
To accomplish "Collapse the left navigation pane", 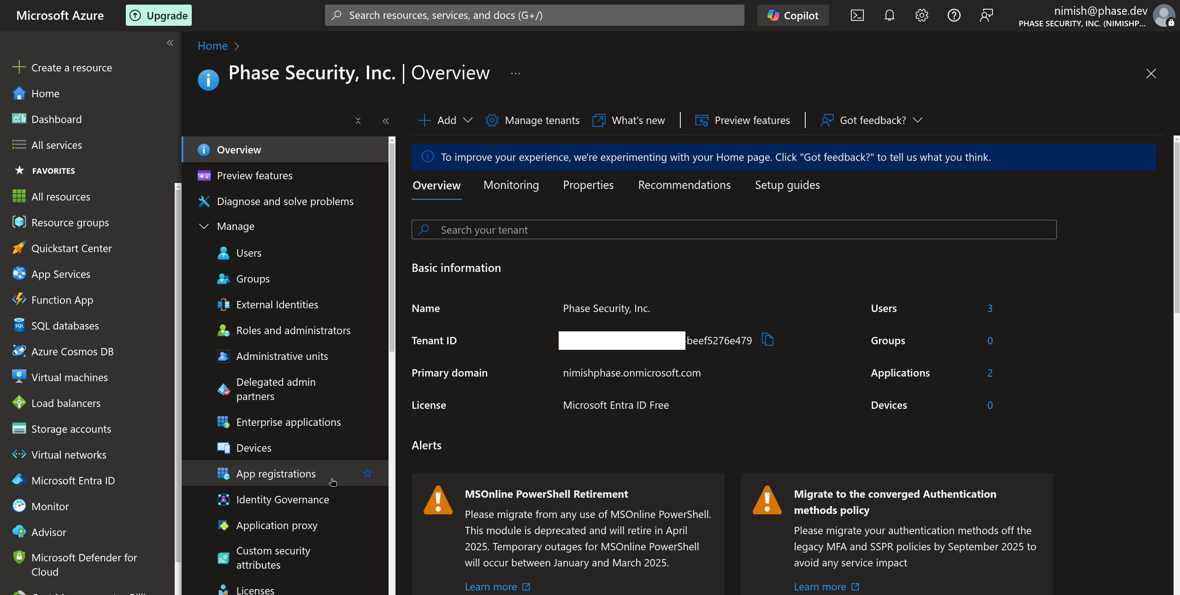I will (x=170, y=43).
